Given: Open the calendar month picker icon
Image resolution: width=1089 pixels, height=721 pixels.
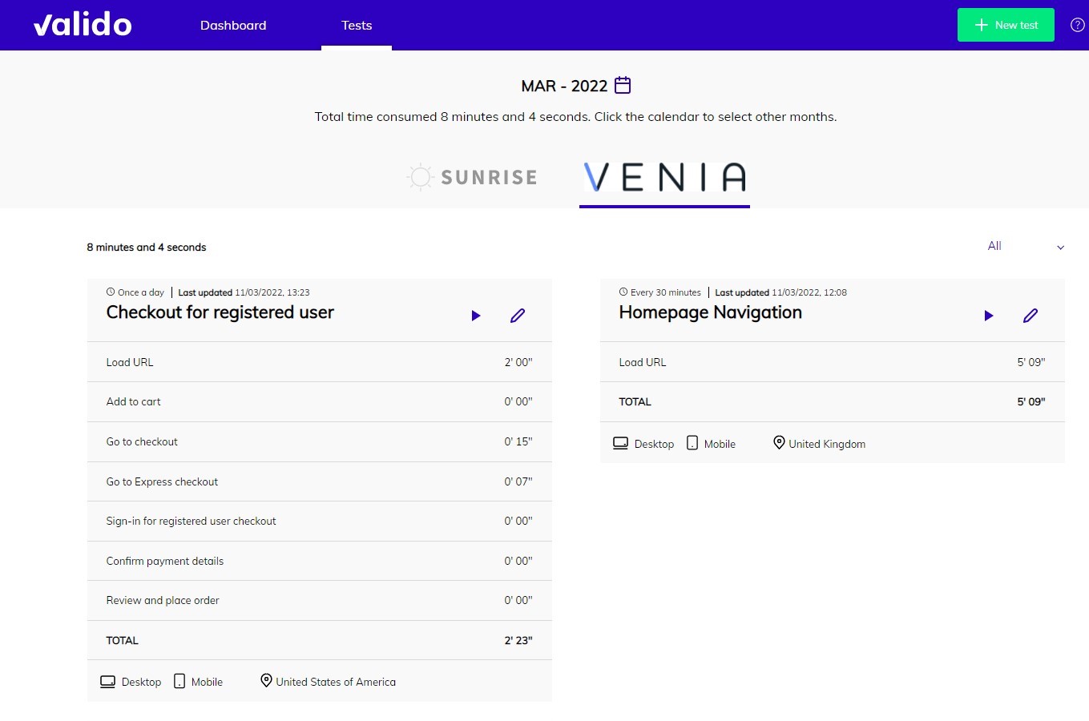Looking at the screenshot, I should point(623,85).
